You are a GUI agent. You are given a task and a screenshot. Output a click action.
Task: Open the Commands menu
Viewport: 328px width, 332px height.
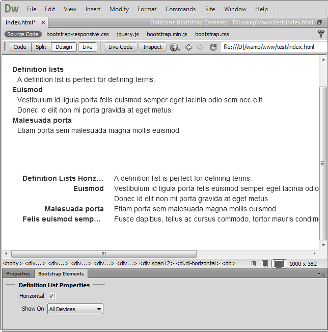[180, 9]
